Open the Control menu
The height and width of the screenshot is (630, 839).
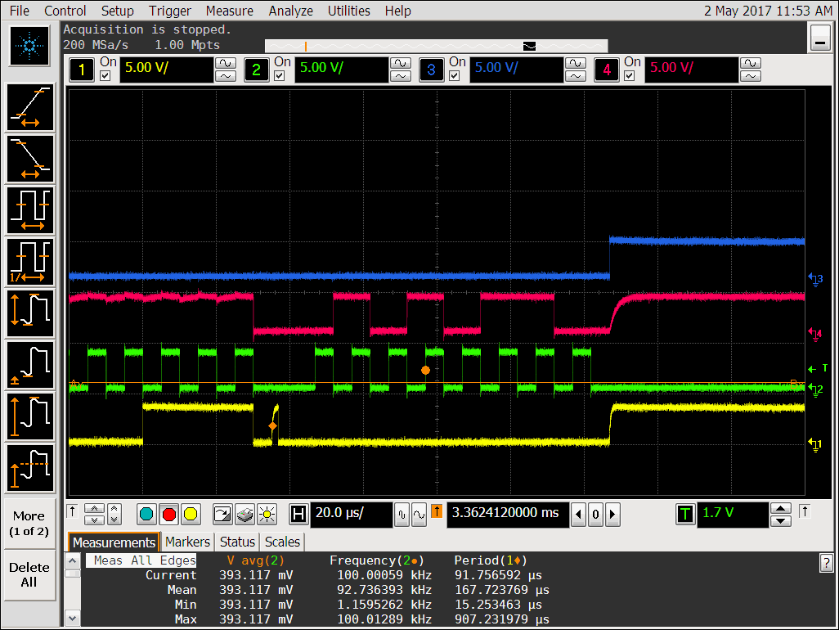pyautogui.click(x=65, y=11)
